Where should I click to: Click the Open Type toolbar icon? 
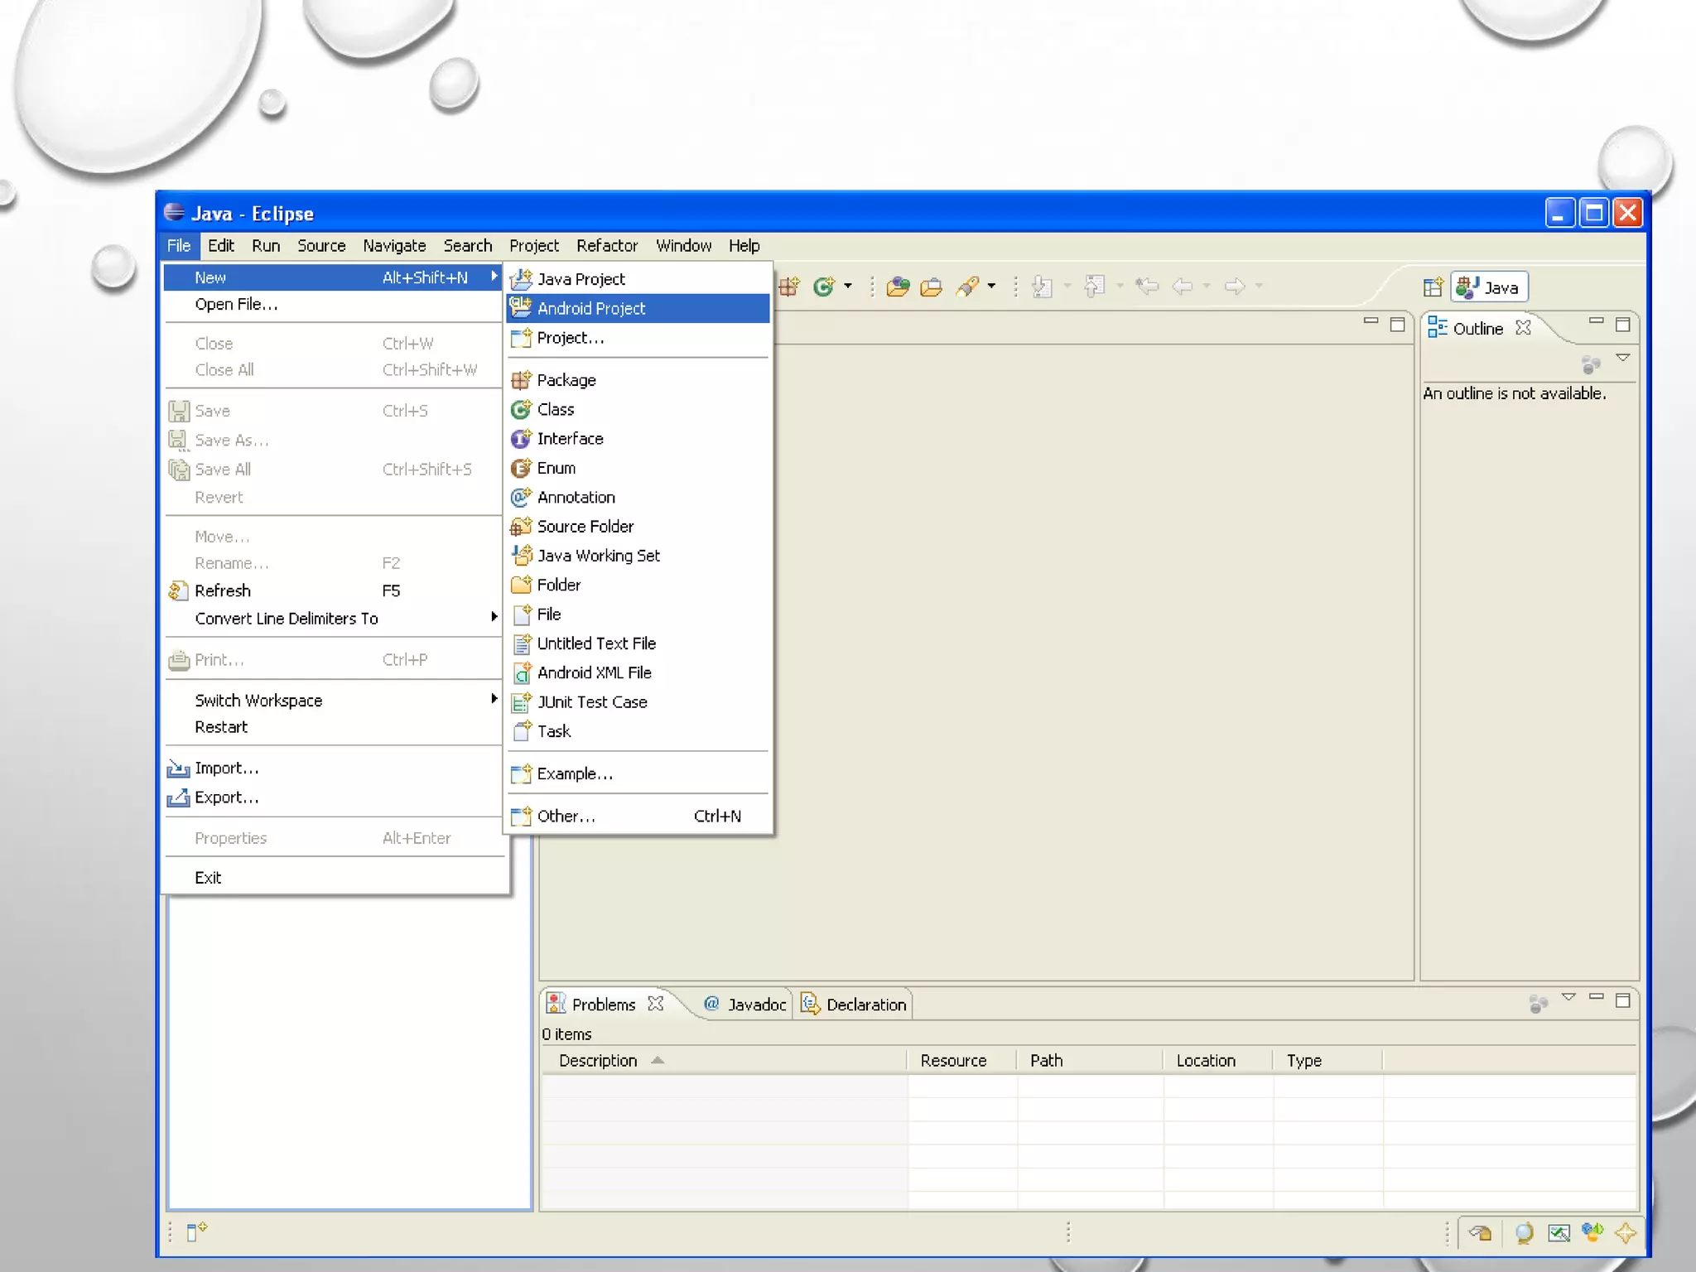[898, 287]
